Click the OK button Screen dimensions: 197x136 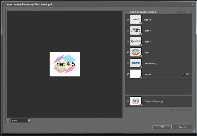(162, 127)
